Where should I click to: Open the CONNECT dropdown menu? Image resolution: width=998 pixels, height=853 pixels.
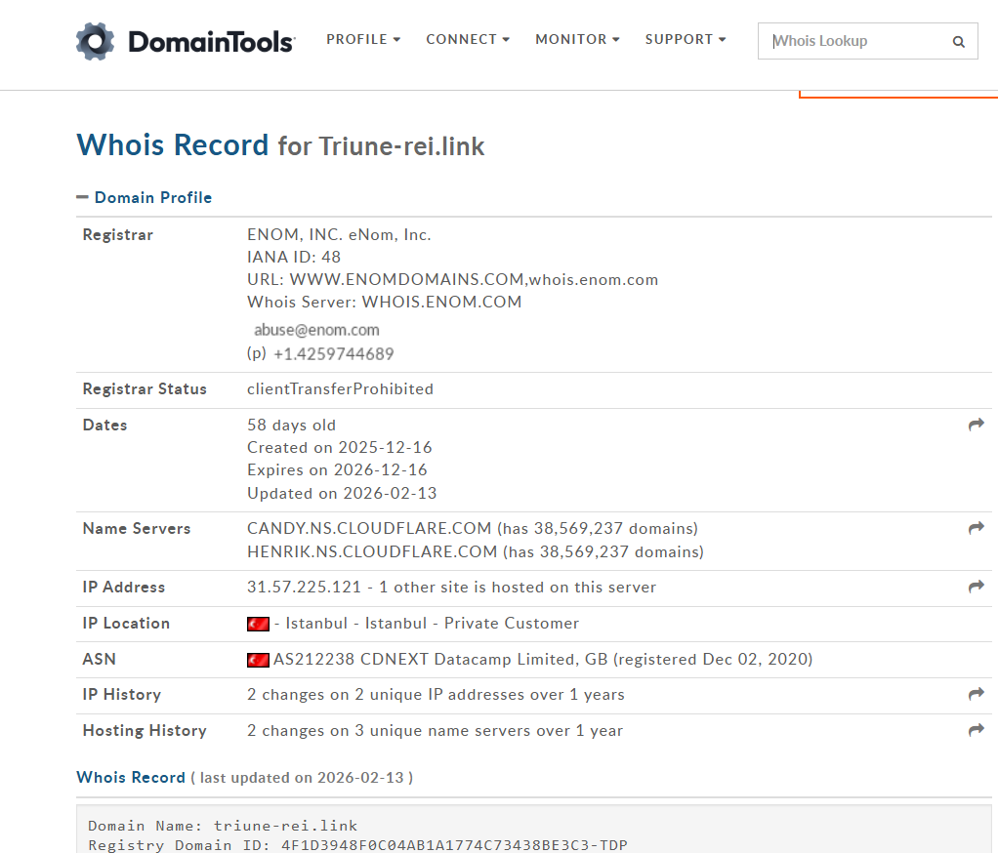468,39
